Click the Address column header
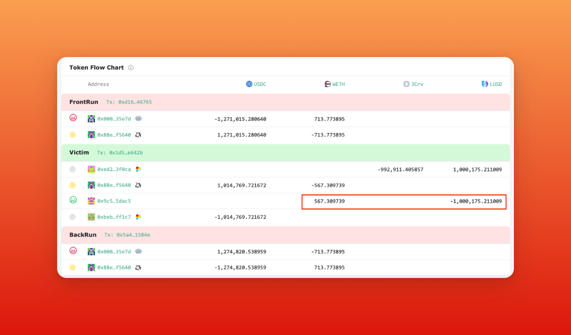Image resolution: width=571 pixels, height=335 pixels. (x=98, y=84)
